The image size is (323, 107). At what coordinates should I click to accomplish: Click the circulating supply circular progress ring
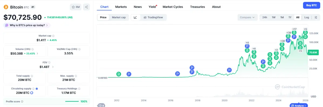click(32, 93)
